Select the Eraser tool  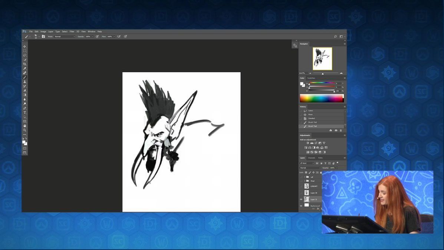[25, 91]
